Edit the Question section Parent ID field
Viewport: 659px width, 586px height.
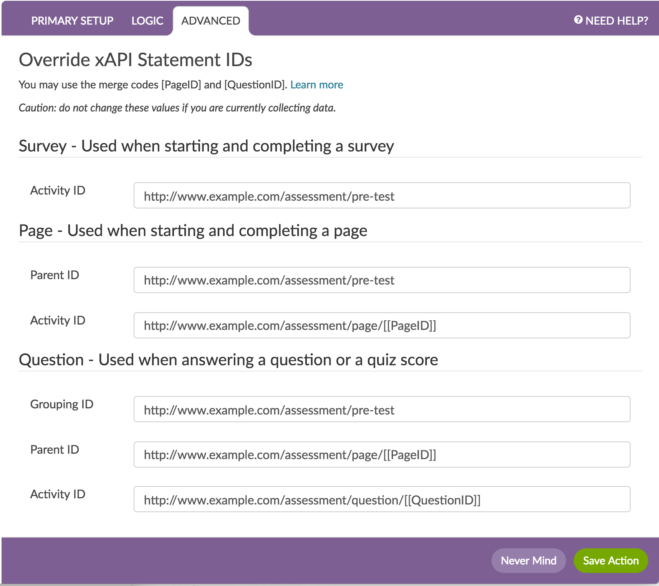[x=382, y=454]
